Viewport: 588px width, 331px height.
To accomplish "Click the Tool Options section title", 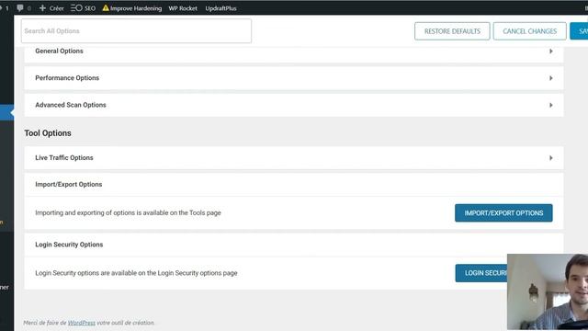I will 48,133.
